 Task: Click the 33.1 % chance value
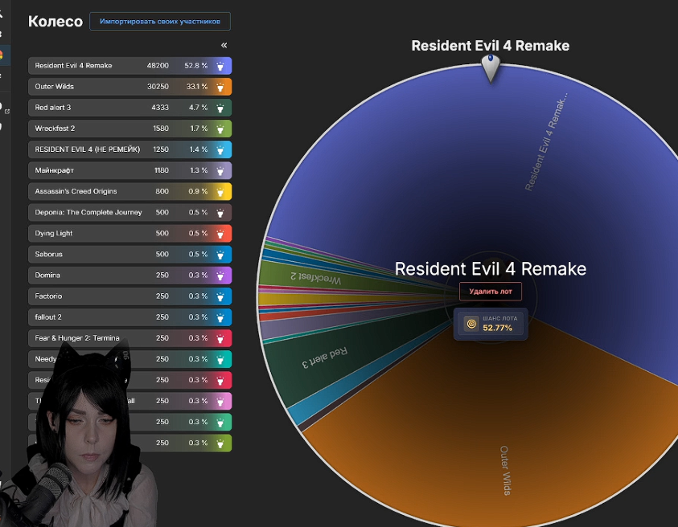point(197,87)
